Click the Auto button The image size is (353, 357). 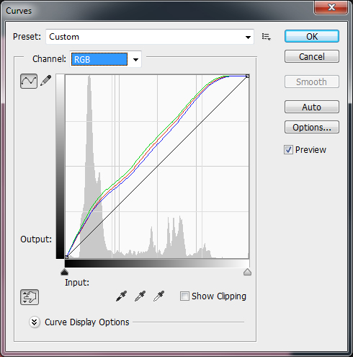312,107
